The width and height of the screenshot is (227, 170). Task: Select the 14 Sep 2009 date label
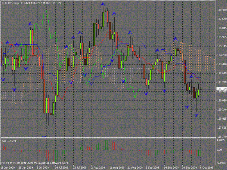[x=171, y=168]
